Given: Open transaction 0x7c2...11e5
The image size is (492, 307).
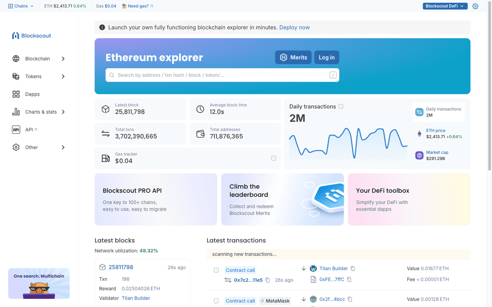Looking at the screenshot, I should pos(248,280).
